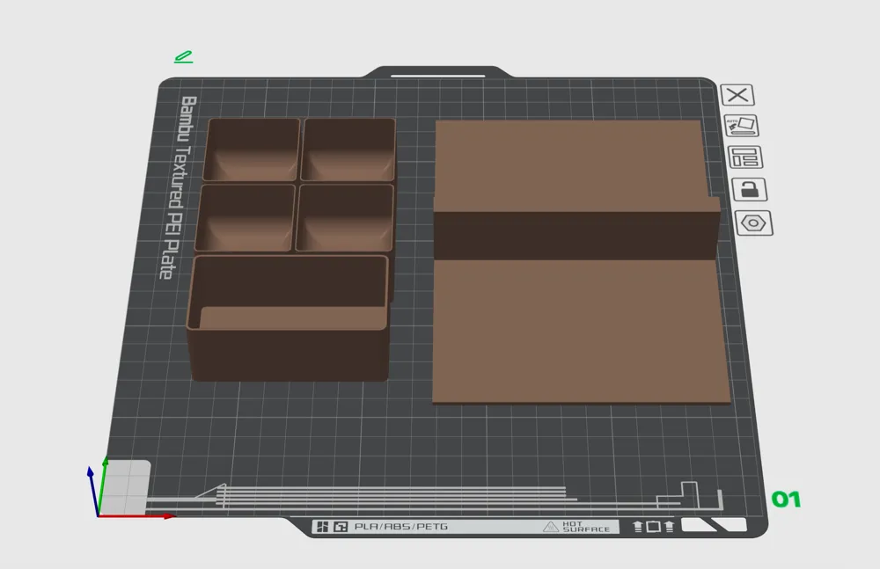The image size is (880, 569).
Task: Remove the plate with the X icon
Action: click(x=737, y=95)
